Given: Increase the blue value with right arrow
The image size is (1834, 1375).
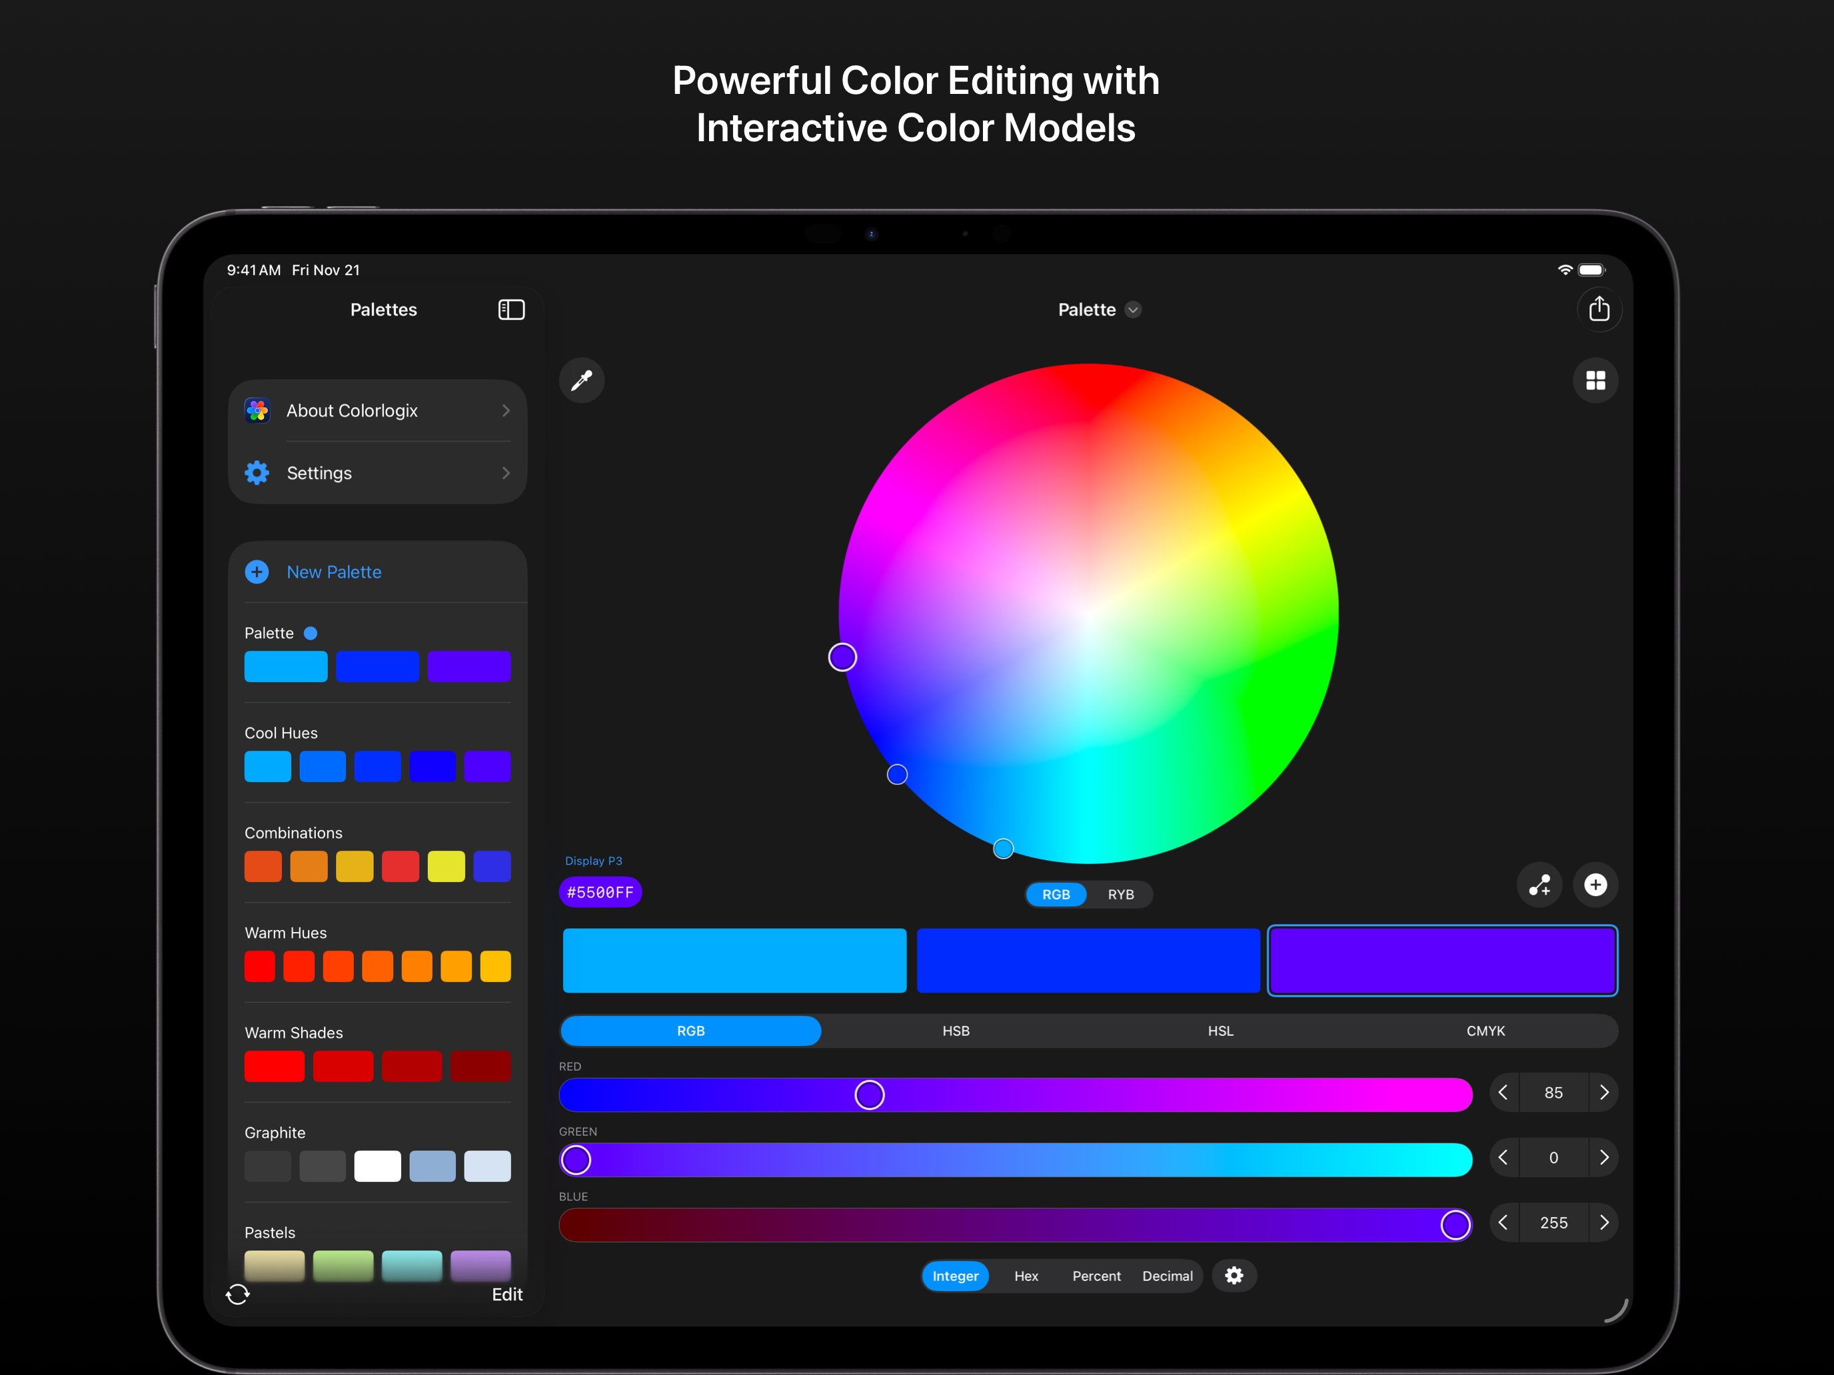Looking at the screenshot, I should coord(1604,1222).
